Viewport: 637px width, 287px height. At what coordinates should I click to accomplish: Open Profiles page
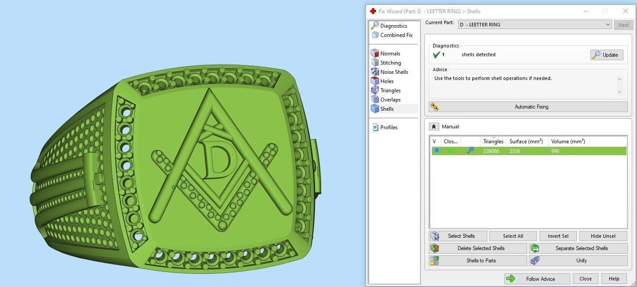(389, 127)
